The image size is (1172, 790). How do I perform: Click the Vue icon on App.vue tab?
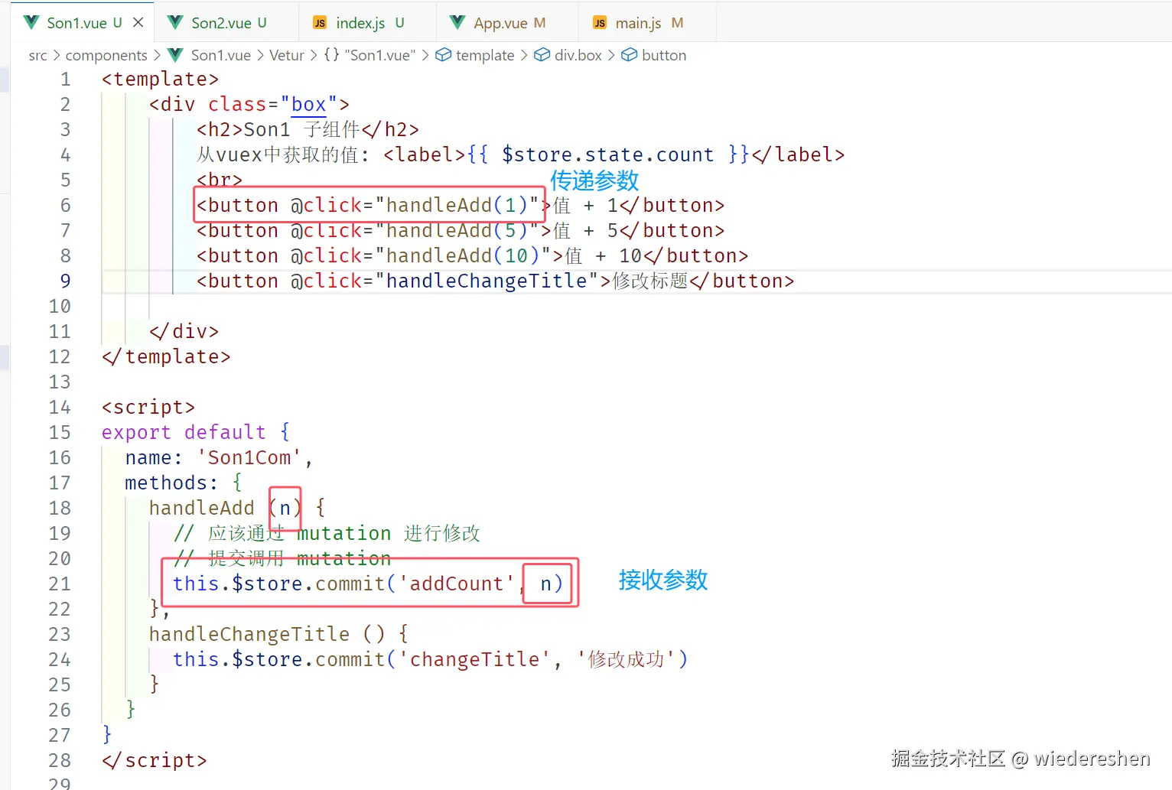(457, 22)
